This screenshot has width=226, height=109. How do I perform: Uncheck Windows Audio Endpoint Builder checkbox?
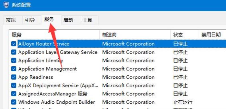click(14, 102)
